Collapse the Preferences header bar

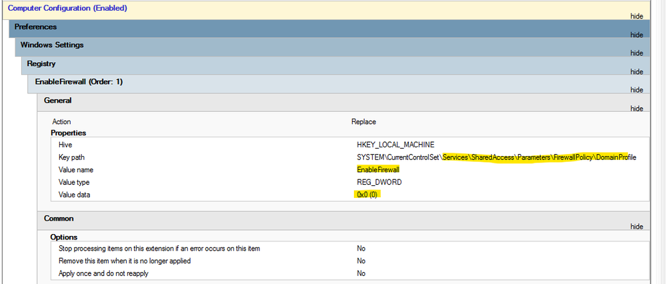pos(329,29)
